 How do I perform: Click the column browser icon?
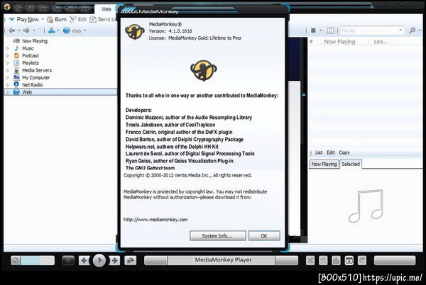330,30
